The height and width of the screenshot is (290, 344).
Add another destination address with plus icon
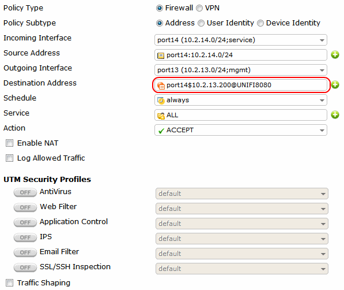pos(335,85)
